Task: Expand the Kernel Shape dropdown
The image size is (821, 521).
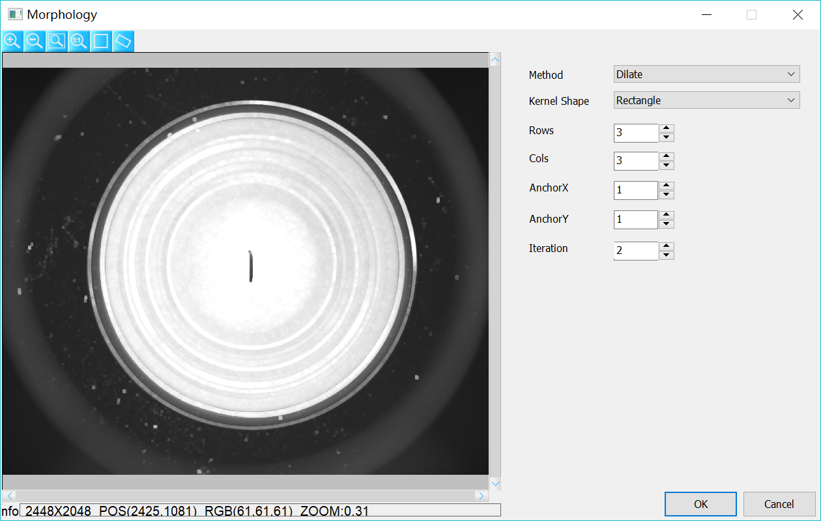Action: (x=706, y=100)
